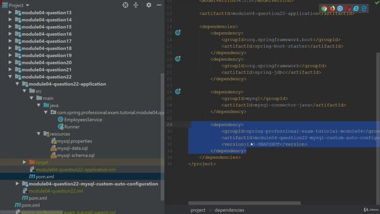
Task: Select module04-question22.iml file
Action: click(56, 191)
